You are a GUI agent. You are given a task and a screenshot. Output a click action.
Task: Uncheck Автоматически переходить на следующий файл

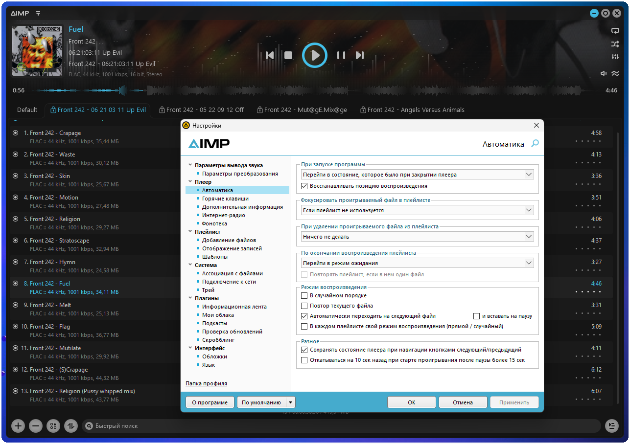[x=304, y=316]
